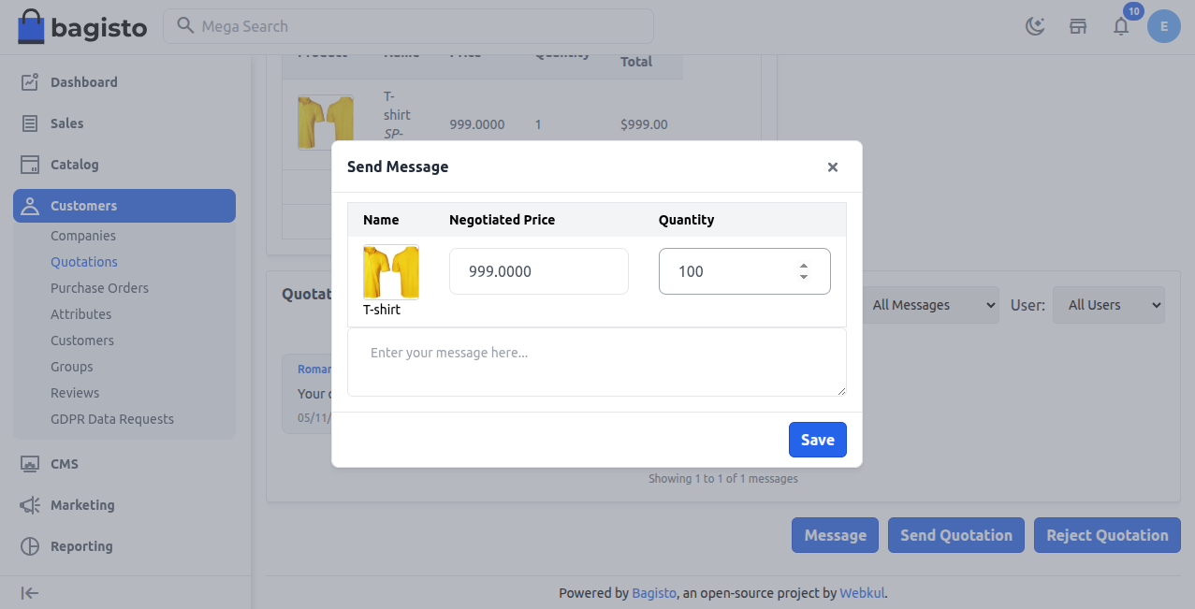This screenshot has height=609, width=1195.
Task: Open the Reporting section icon
Action: (x=28, y=545)
